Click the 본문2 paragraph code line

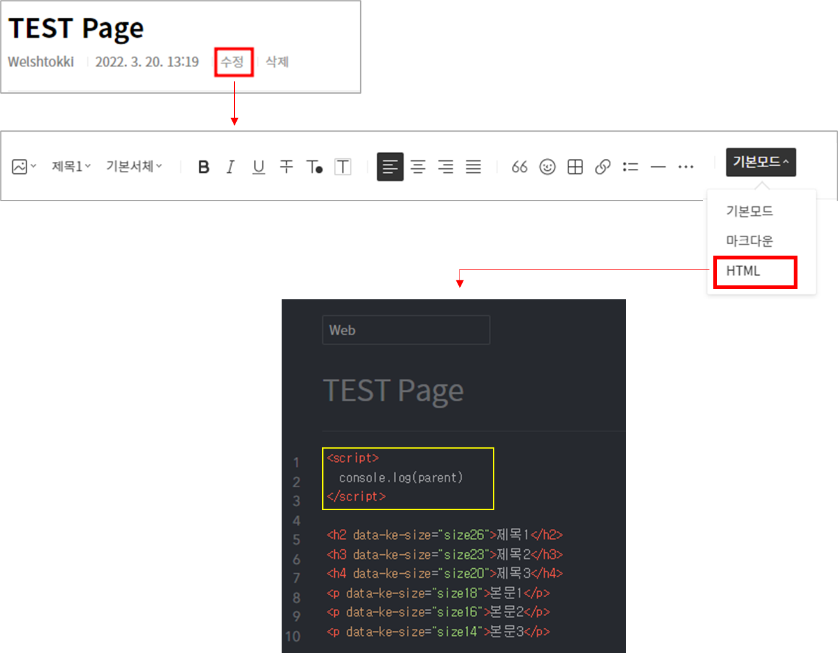[x=438, y=613]
